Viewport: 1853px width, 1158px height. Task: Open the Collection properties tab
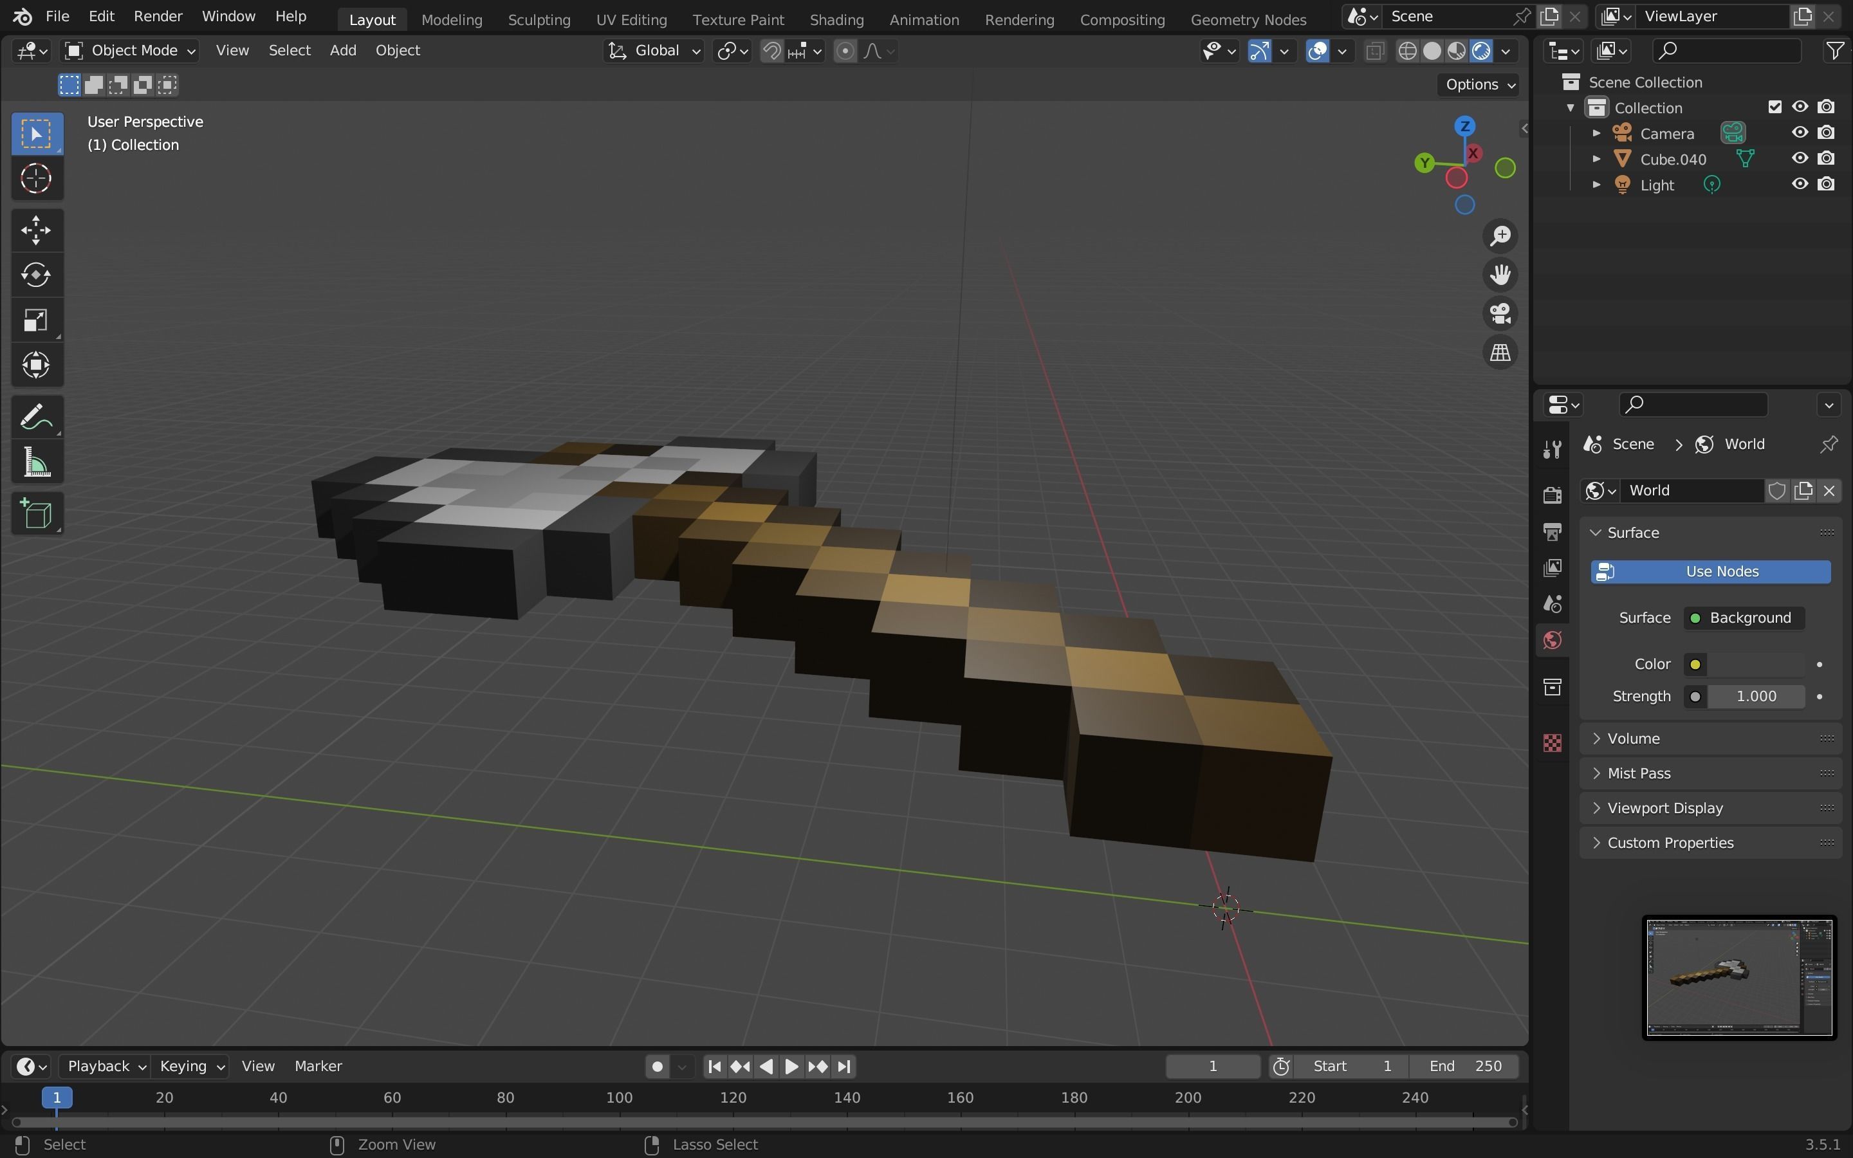tap(1552, 687)
